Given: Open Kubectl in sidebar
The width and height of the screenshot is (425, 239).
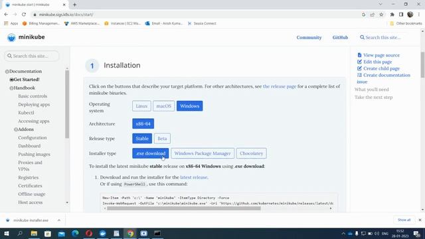Looking at the screenshot, I should pos(26,112).
